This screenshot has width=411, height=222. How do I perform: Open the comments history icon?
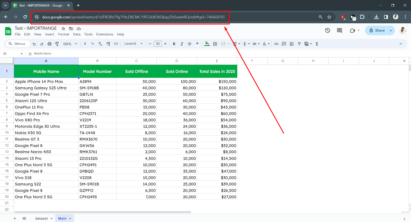coord(339,31)
